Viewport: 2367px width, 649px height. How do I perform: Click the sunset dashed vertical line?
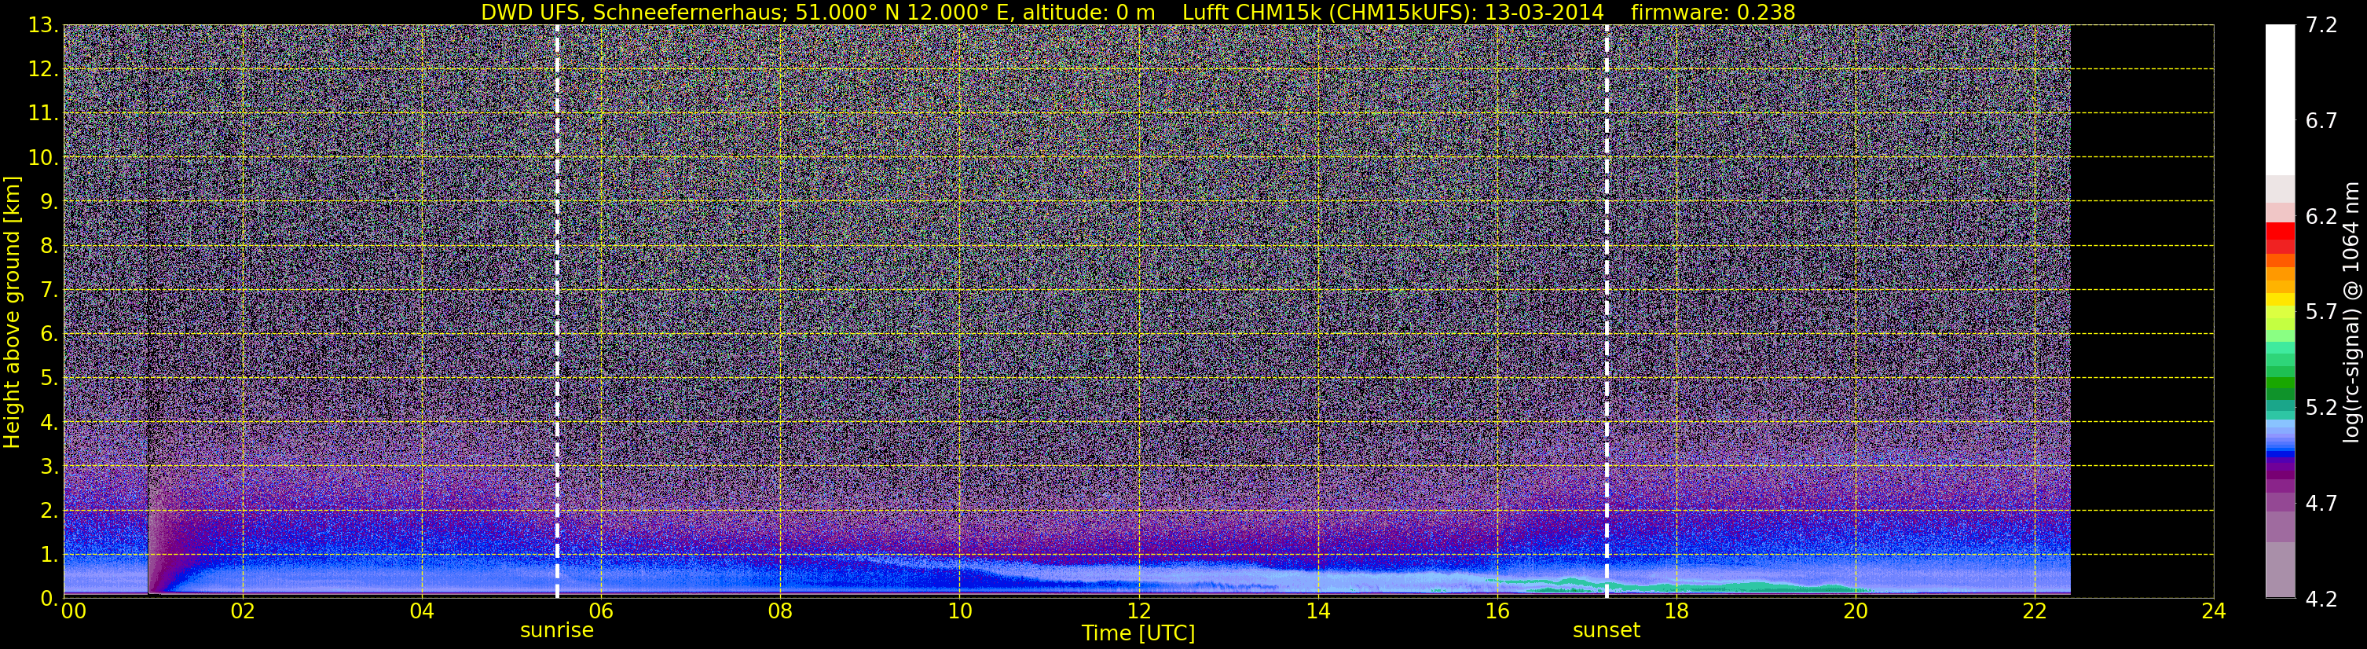pos(1607,310)
